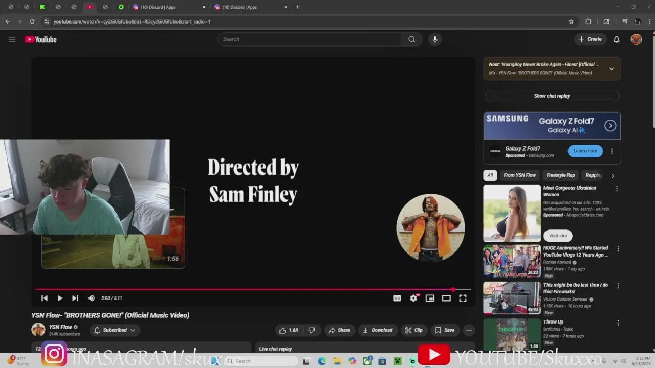The image size is (655, 368).
Task: Mute the video volume
Action: [x=91, y=298]
